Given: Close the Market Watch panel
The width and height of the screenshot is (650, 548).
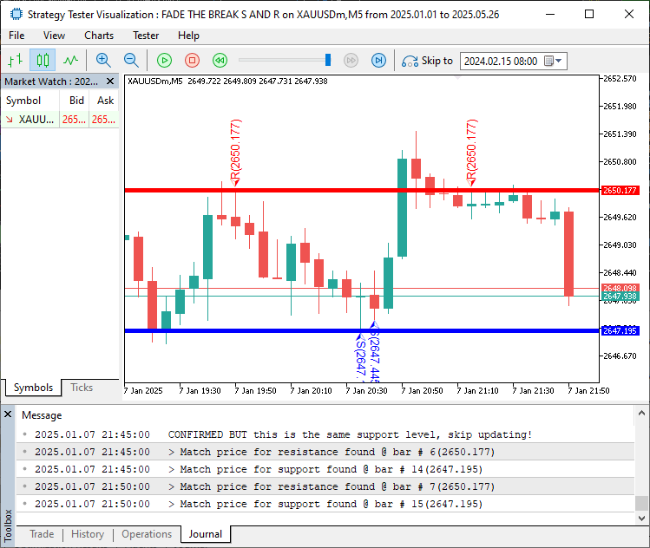Looking at the screenshot, I should pyautogui.click(x=111, y=82).
